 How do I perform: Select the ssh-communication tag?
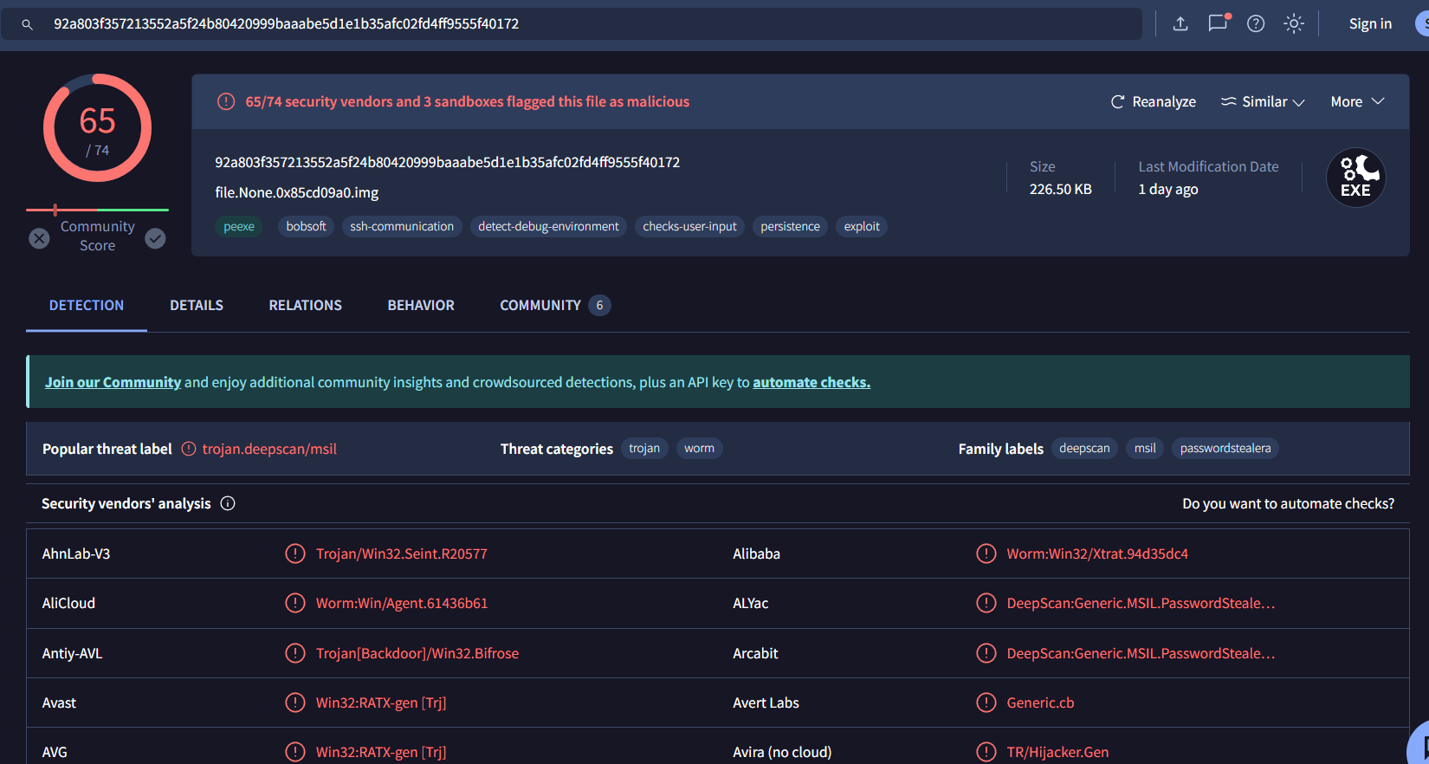(x=402, y=226)
